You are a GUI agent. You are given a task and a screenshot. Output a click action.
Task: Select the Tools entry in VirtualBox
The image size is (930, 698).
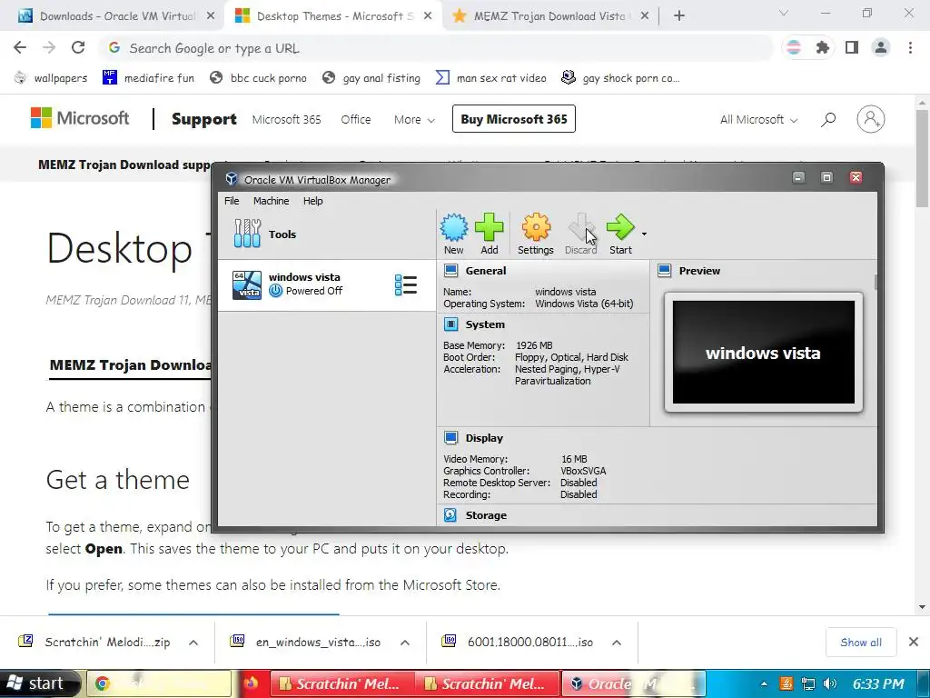[327, 234]
